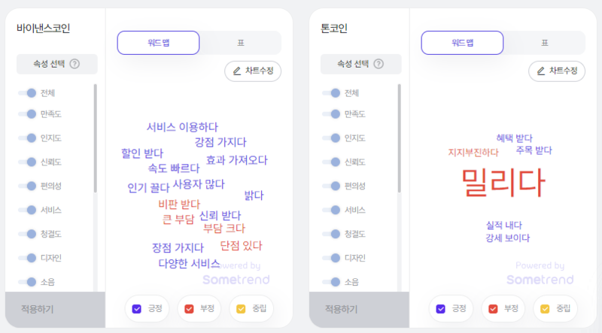Select the 워드 맵 tab in 톤코인 panel

[x=462, y=43]
